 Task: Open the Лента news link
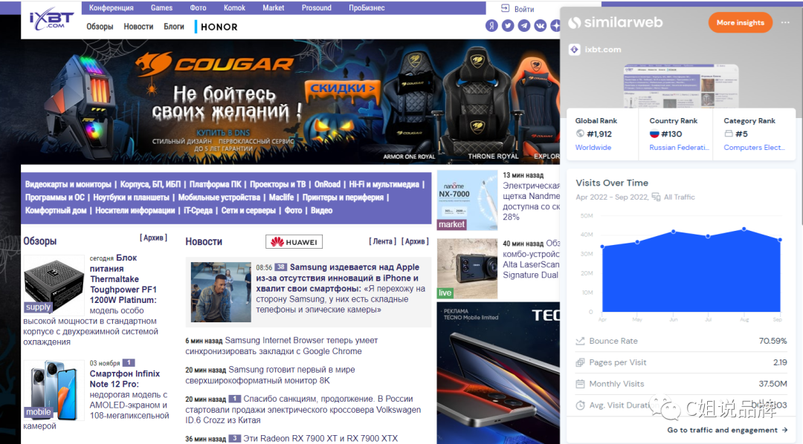(x=383, y=241)
